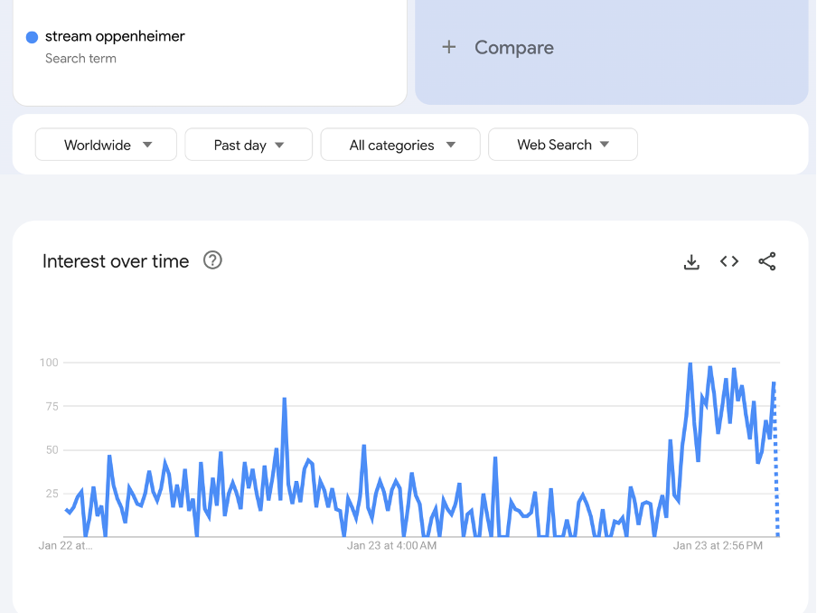Open the Web Search type dropdown
817x613 pixels.
[x=562, y=145]
